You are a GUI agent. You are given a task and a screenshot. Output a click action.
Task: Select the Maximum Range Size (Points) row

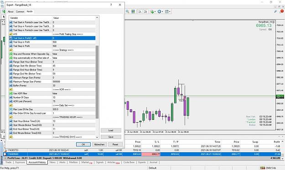click(52, 82)
